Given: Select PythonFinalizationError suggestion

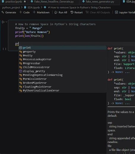Looking at the screenshot, I should point(62,91).
